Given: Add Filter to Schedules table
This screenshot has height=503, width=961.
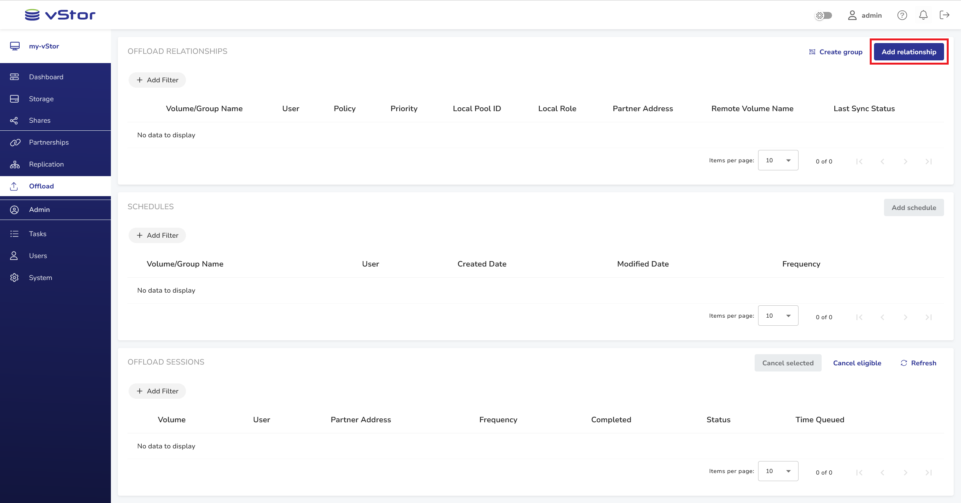Looking at the screenshot, I should click(x=157, y=235).
